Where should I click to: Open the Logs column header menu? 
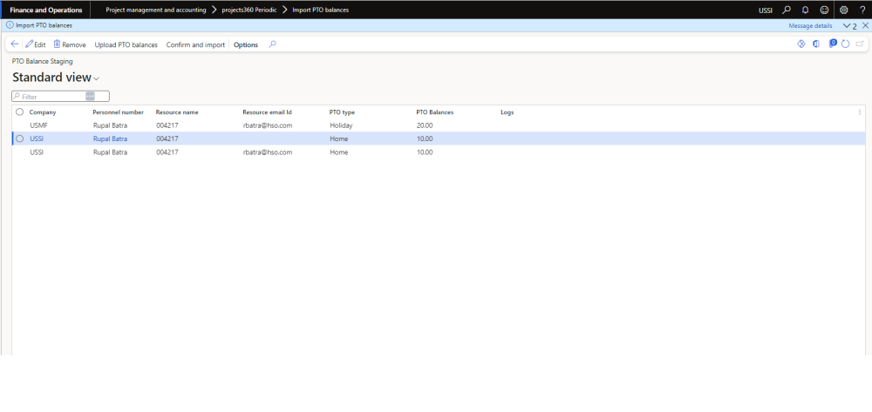[508, 112]
